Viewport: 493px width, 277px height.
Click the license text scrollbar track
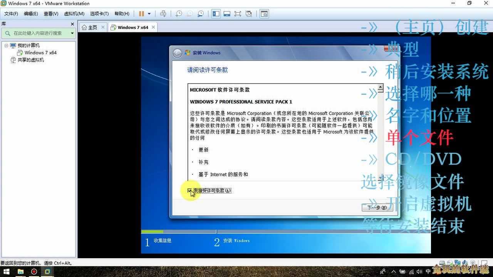380,135
